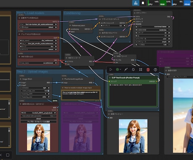Open the randomize control-after-generate selector
This screenshot has width=193, height=160.
pyautogui.click(x=153, y=30)
